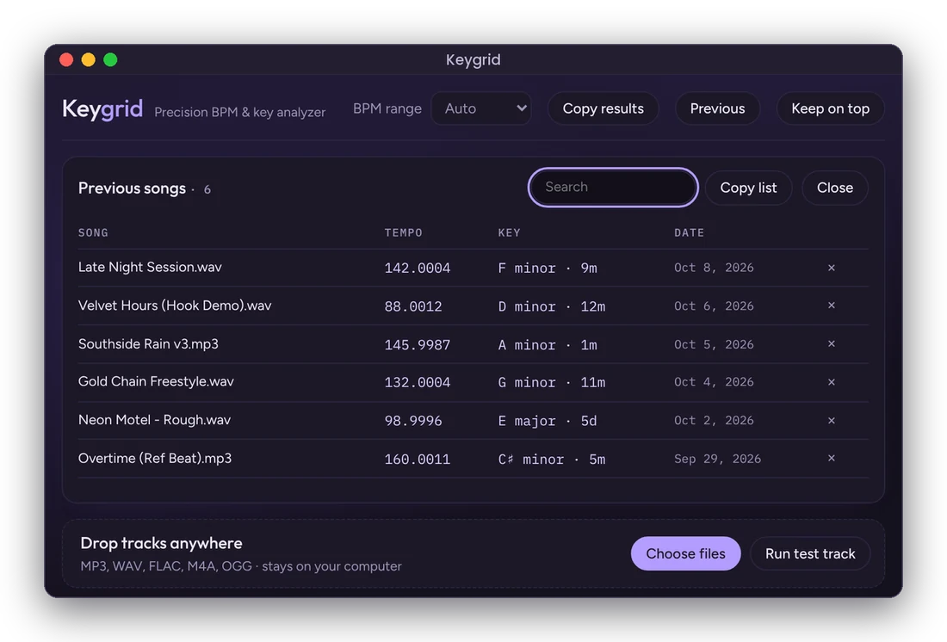Run the test track
Image resolution: width=947 pixels, height=642 pixels.
point(810,554)
